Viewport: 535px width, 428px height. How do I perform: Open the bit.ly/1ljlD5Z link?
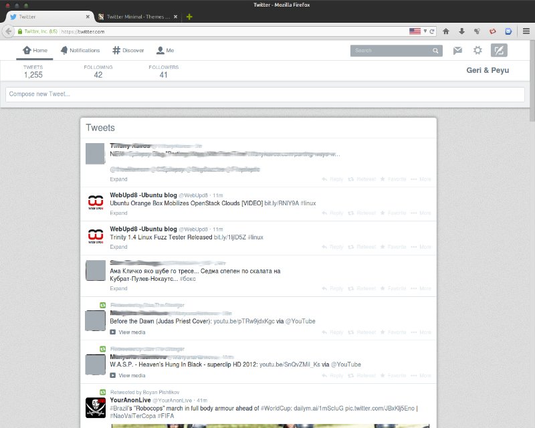(x=230, y=237)
